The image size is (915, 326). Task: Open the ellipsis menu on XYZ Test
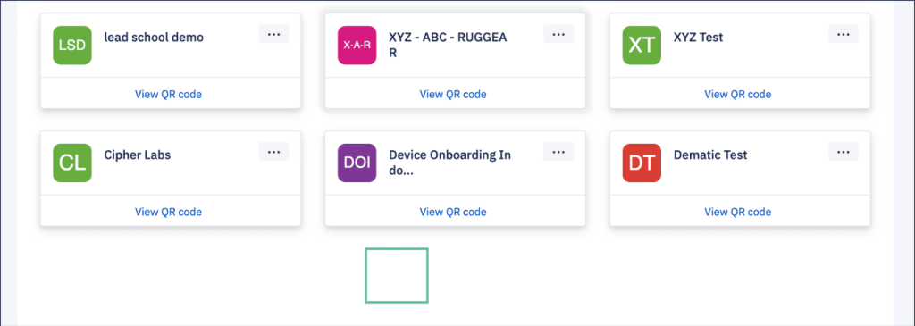pyautogui.click(x=844, y=34)
